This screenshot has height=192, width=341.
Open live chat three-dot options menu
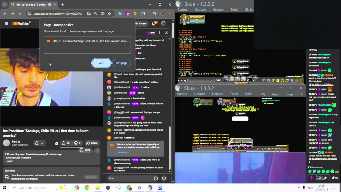tap(160, 33)
